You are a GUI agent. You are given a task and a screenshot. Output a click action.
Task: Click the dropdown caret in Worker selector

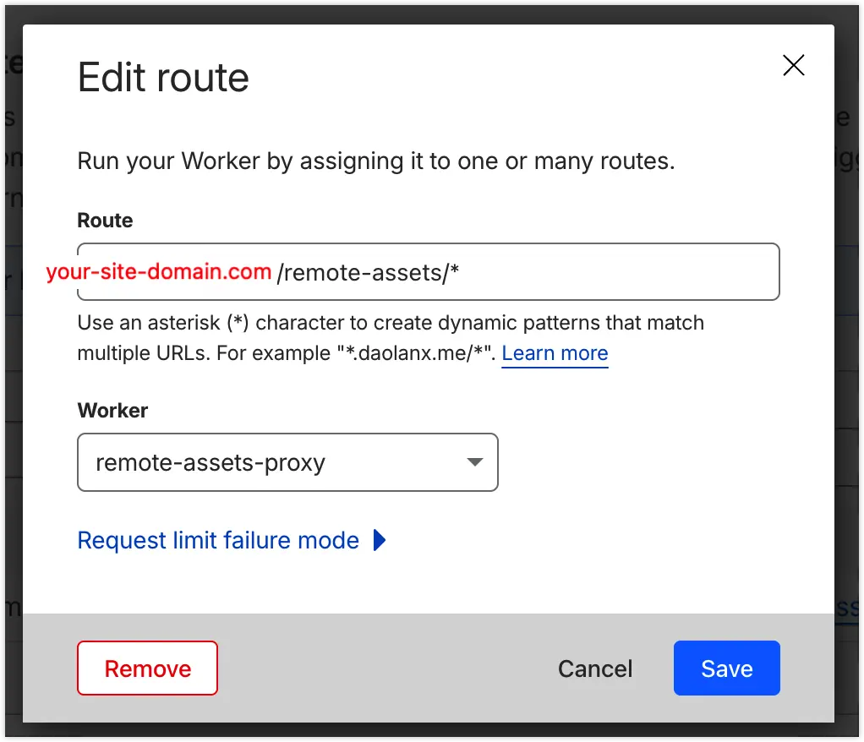[x=474, y=462]
